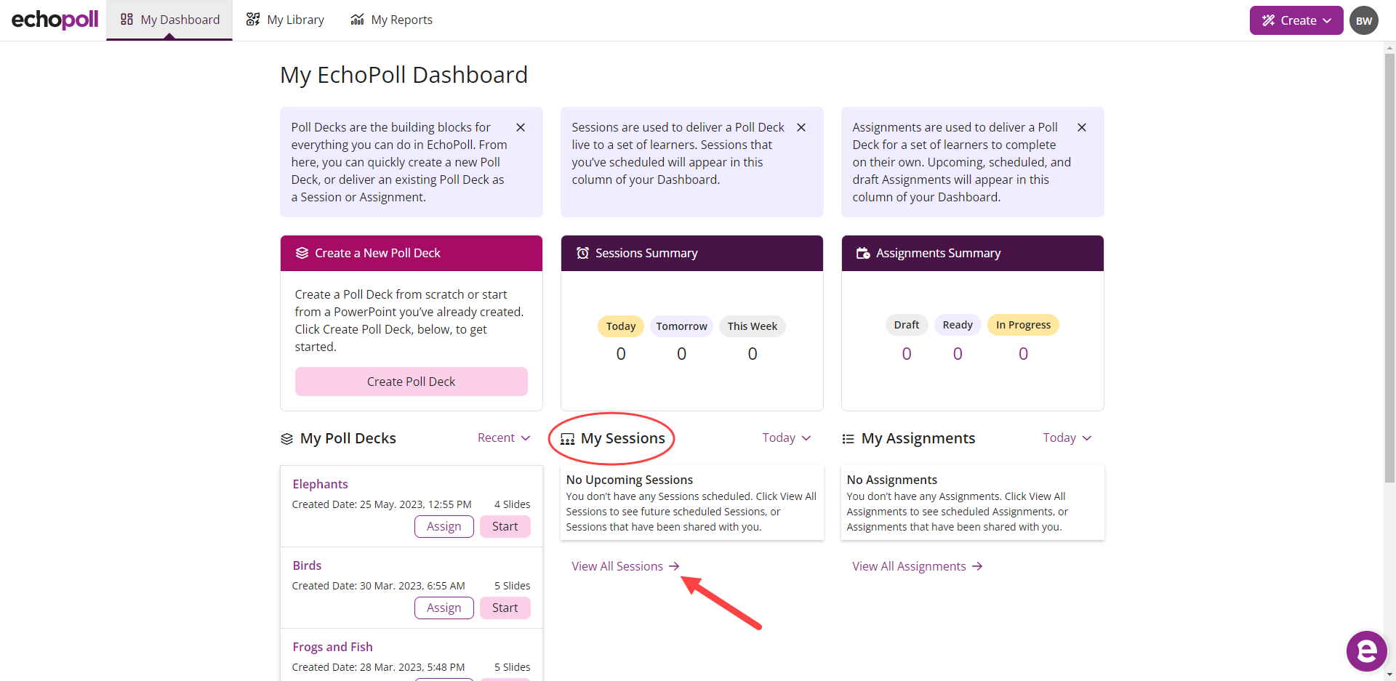Click the My Sessions presenter icon
Viewport: 1396px width, 681px height.
pos(568,439)
